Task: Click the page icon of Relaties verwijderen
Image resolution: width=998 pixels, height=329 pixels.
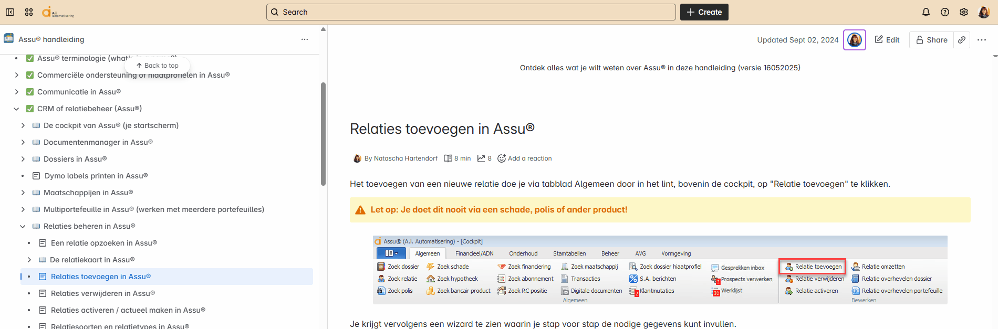Action: (x=43, y=293)
